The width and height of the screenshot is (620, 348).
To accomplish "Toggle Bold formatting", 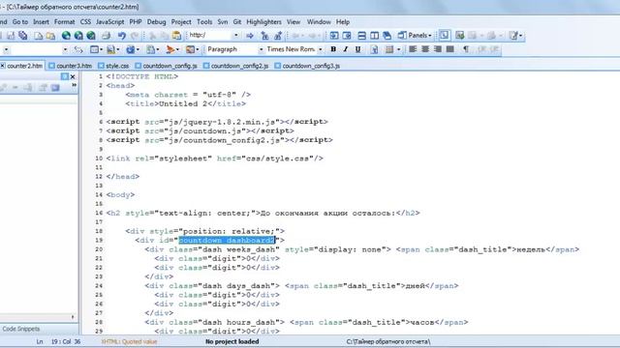I will pos(333,49).
